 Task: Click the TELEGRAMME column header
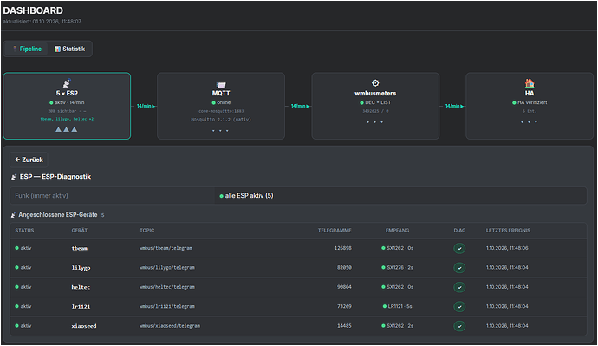pyautogui.click(x=335, y=231)
